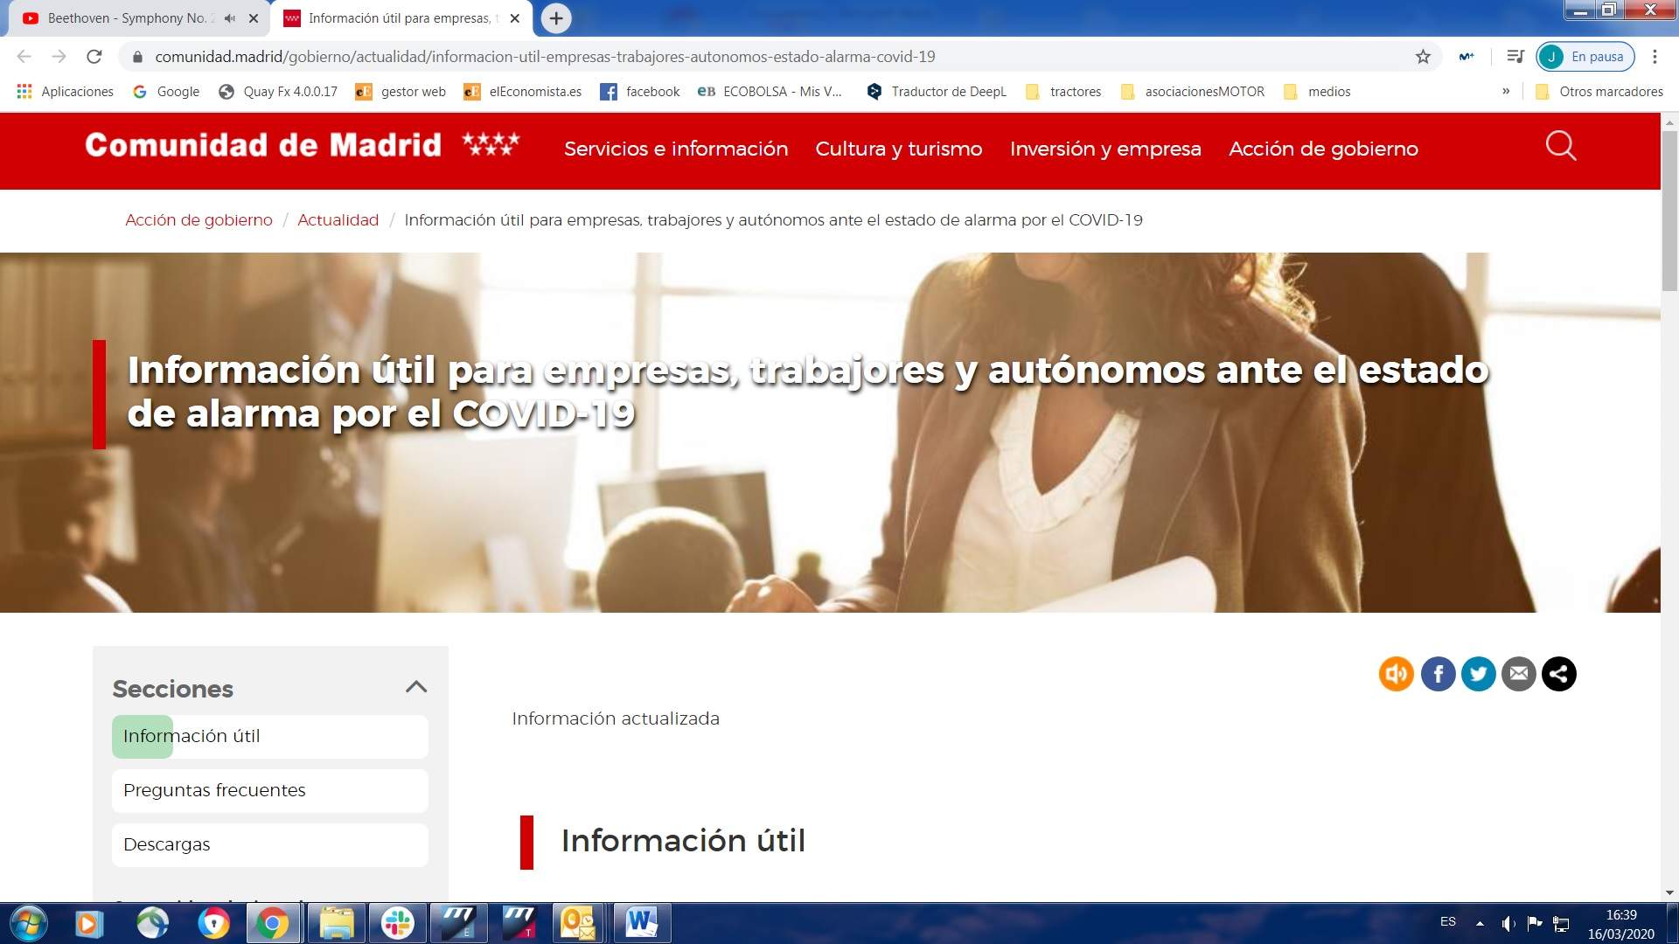
Task: Go forward with the browser arrow
Action: 59,57
